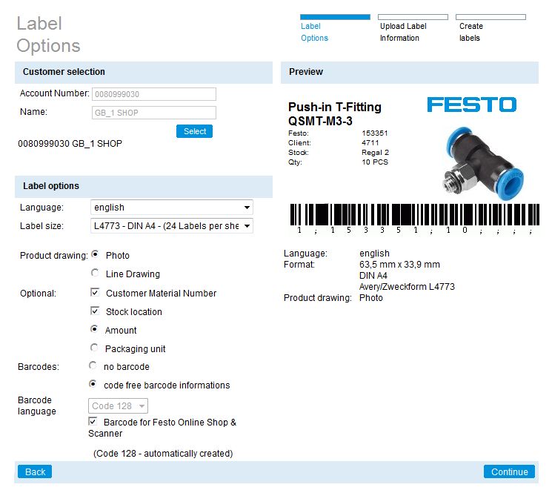
Task: Expand the Label size dropdown
Action: pyautogui.click(x=171, y=226)
